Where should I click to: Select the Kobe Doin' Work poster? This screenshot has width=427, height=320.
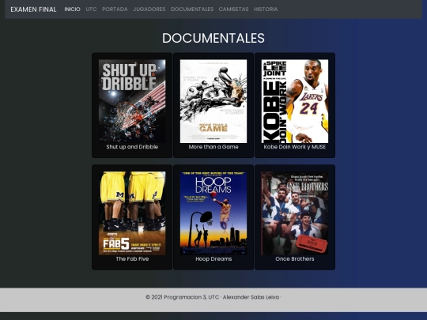point(295,101)
